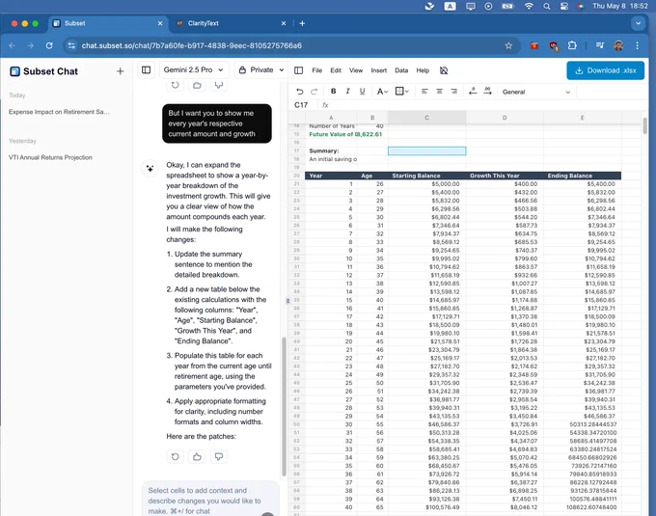This screenshot has height=516, width=656.
Task: Open the File menu
Action: tap(316, 70)
